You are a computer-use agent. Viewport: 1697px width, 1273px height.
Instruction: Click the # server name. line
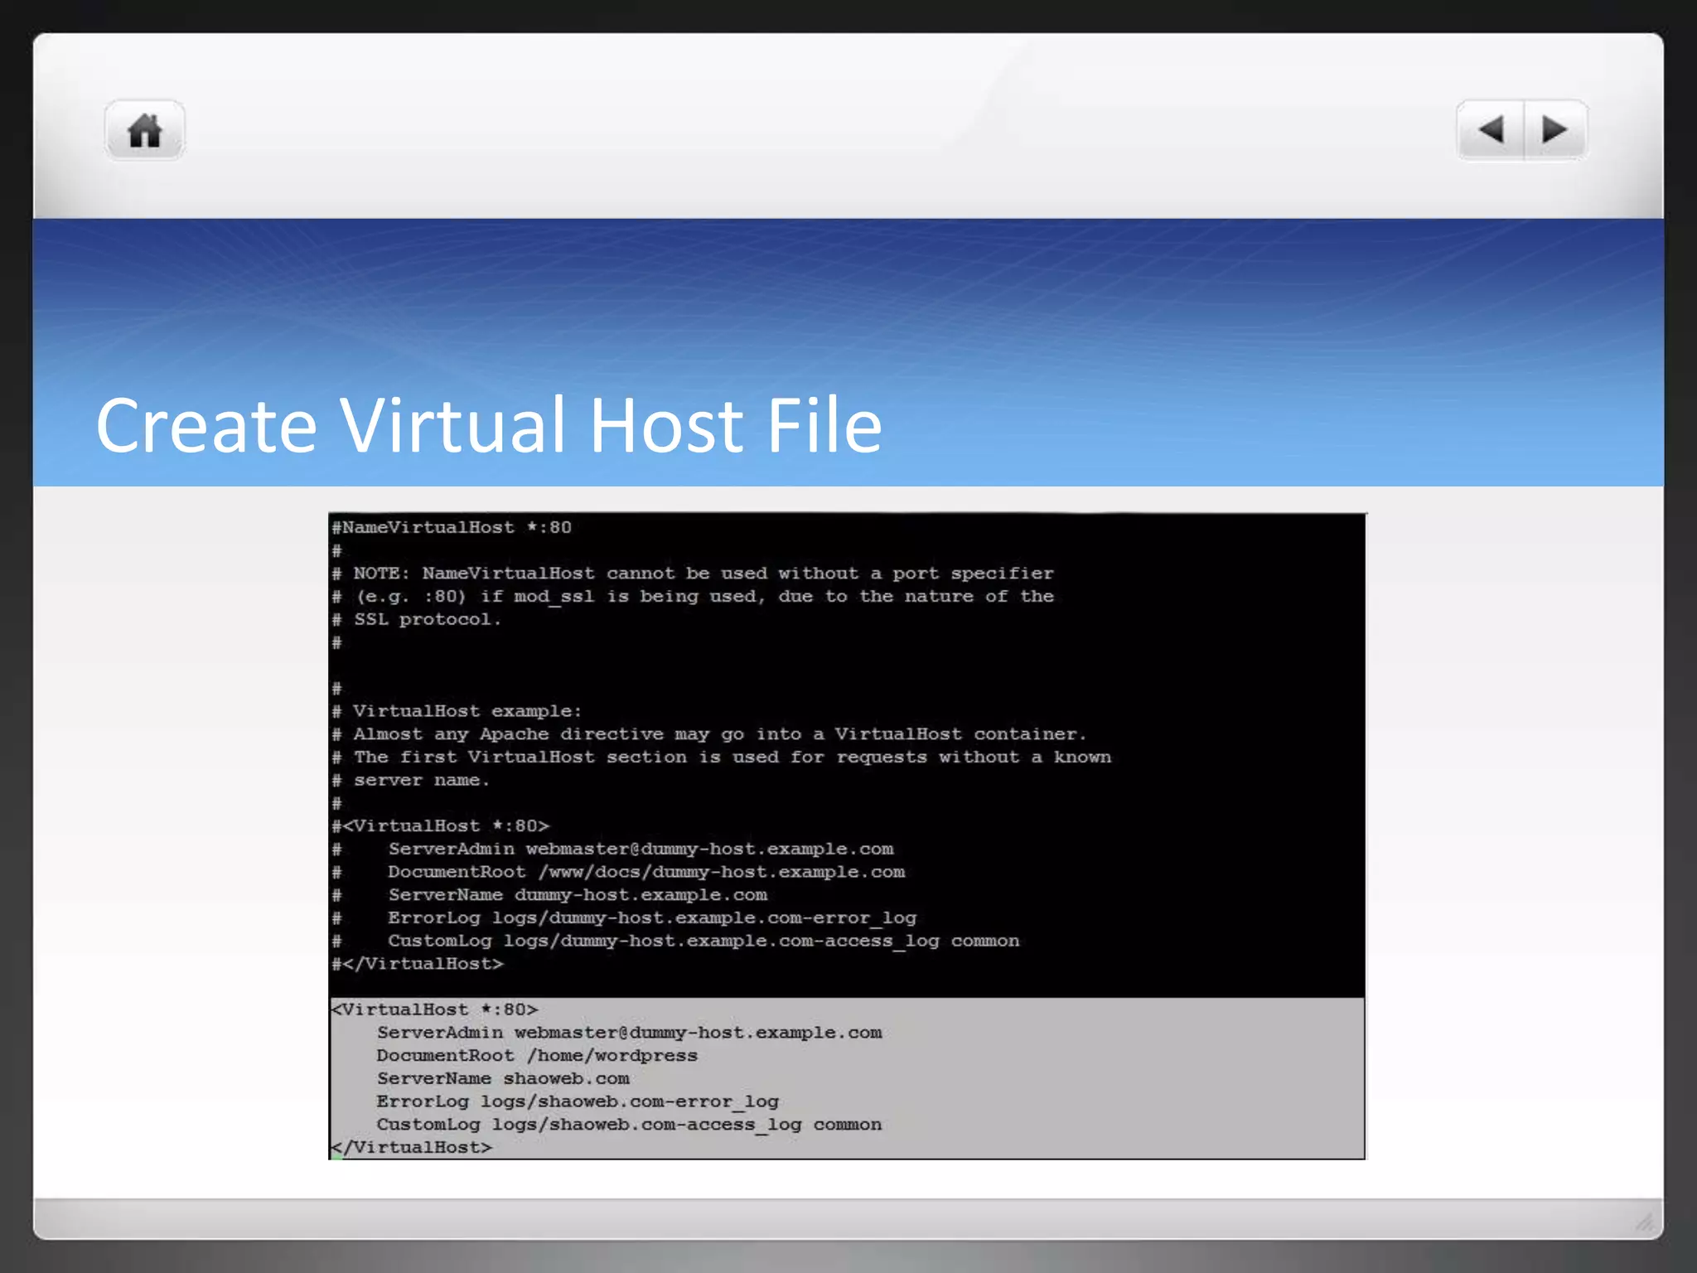coord(411,780)
